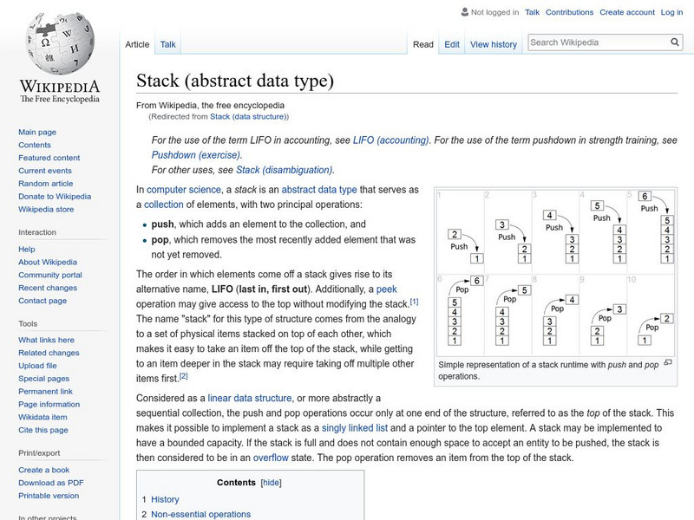The image size is (694, 520).
Task: Open the Edit tab
Action: coord(451,43)
